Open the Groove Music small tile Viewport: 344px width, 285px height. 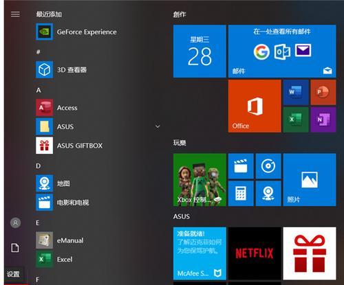268,166
